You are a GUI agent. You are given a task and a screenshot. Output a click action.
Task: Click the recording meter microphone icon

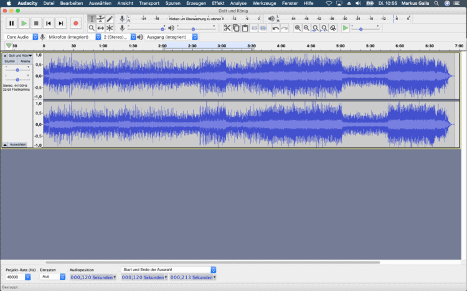coord(122,19)
